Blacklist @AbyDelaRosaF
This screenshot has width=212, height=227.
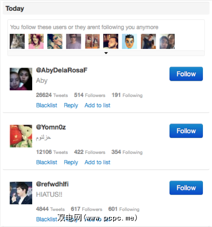[x=46, y=105]
